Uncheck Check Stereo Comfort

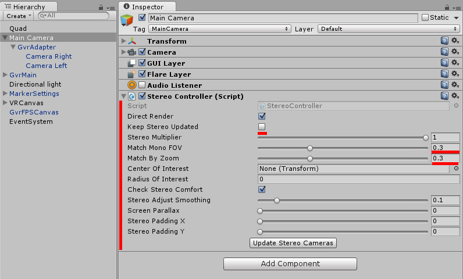(262, 189)
